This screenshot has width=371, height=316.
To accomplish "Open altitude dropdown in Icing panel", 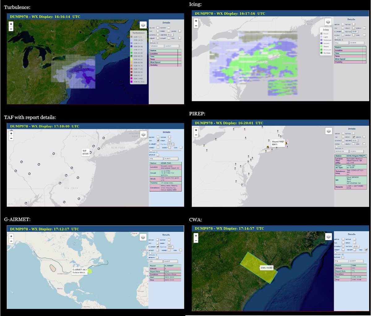I will pyautogui.click(x=357, y=43).
